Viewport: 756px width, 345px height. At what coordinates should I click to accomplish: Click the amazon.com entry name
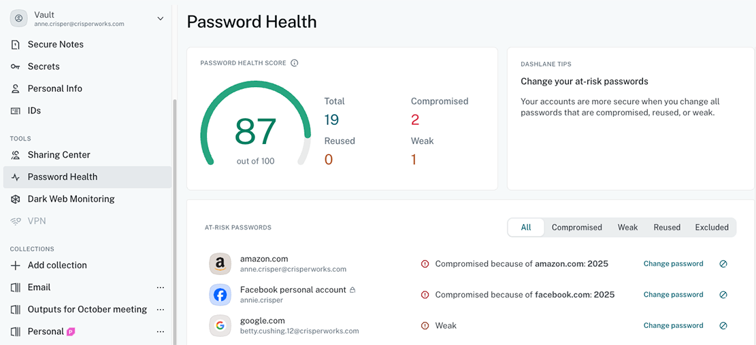(264, 259)
